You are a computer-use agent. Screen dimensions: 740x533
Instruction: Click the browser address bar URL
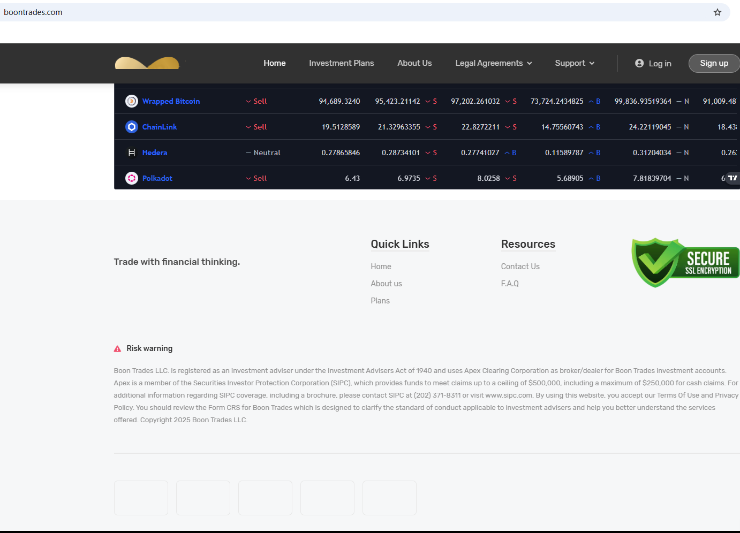point(33,12)
